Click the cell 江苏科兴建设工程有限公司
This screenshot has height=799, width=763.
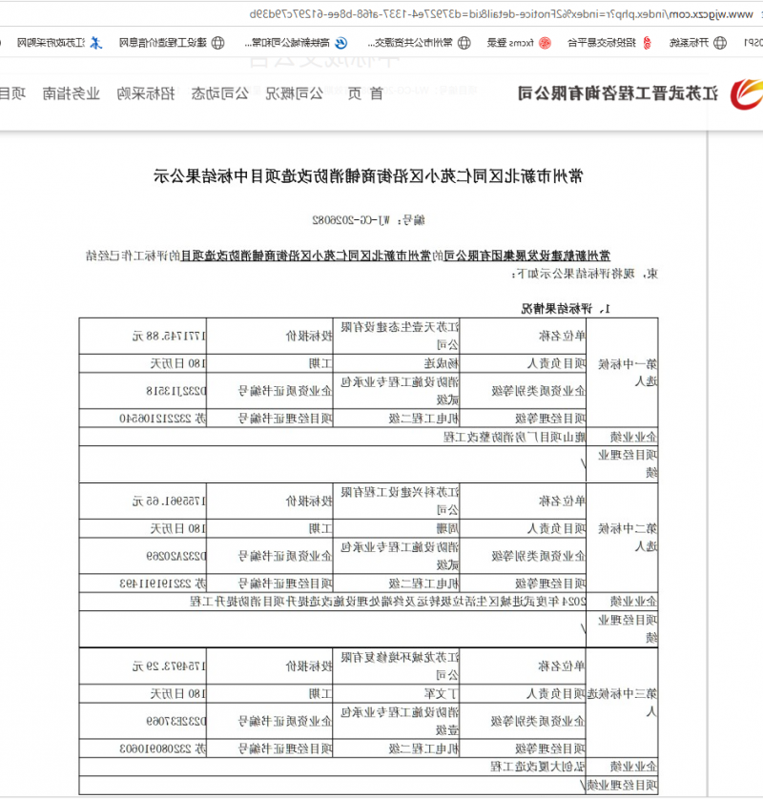pyautogui.click(x=397, y=501)
